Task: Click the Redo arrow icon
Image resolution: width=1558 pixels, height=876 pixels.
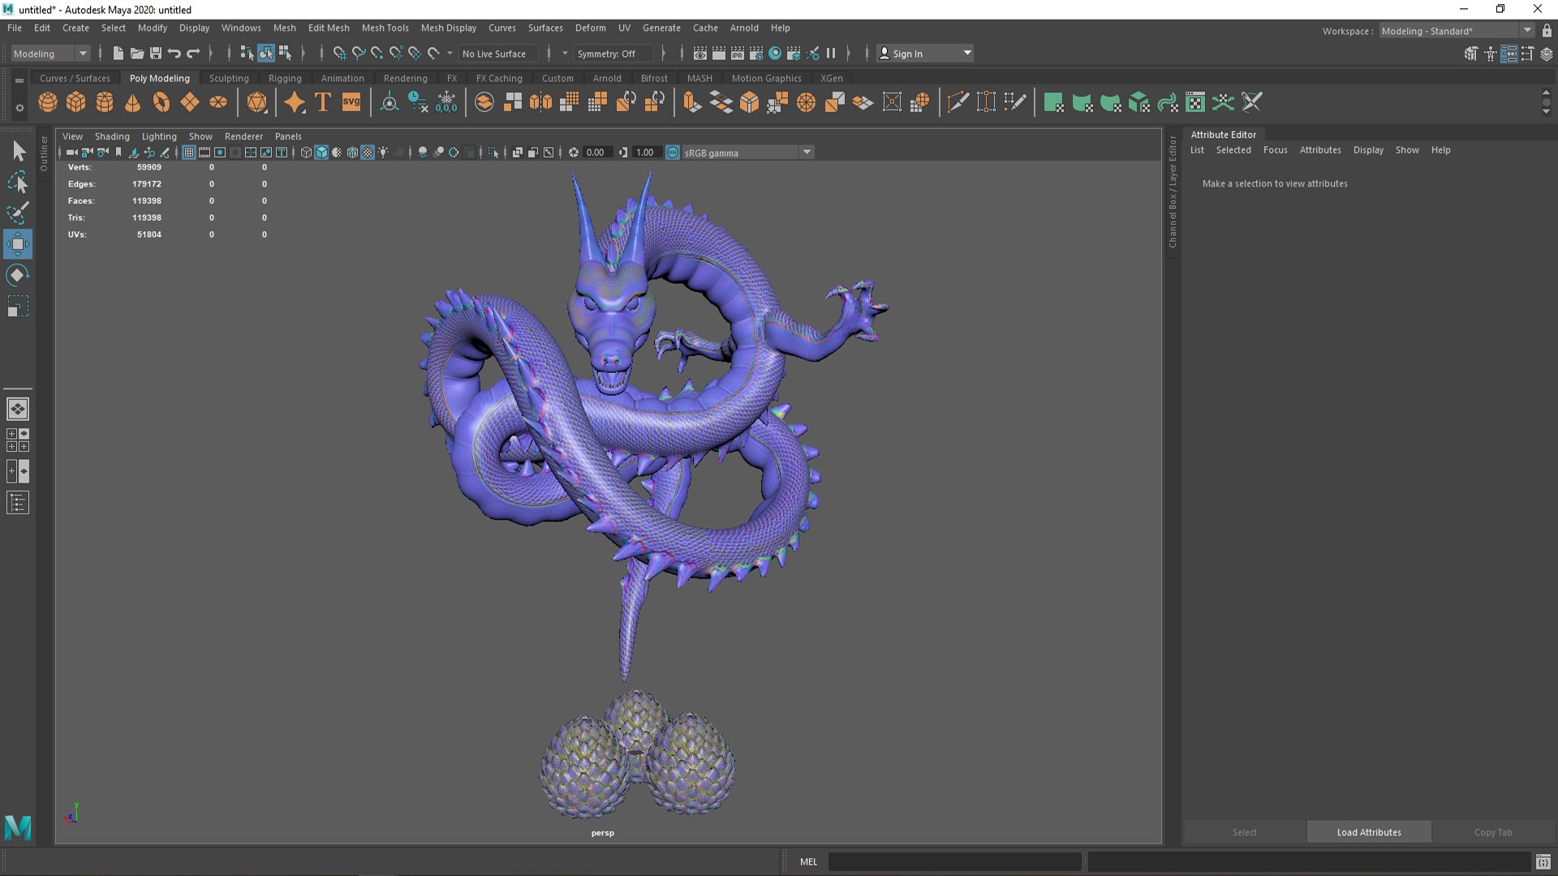Action: tap(193, 54)
